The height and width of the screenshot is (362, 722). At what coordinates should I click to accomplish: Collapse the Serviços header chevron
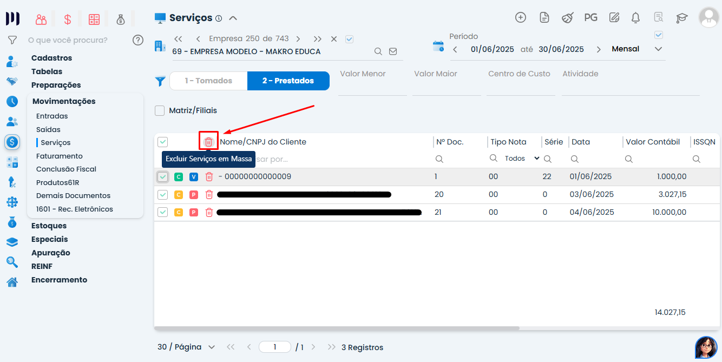coord(233,17)
